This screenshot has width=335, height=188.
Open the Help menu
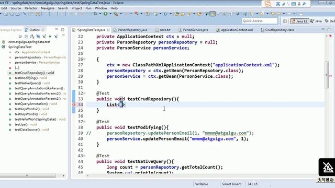tap(114, 8)
